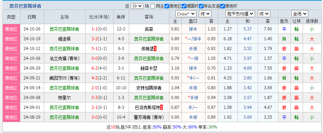323x133 pixels.
Task: Click the 德地区 tag on 24-10-26 row
Action: 11,29
